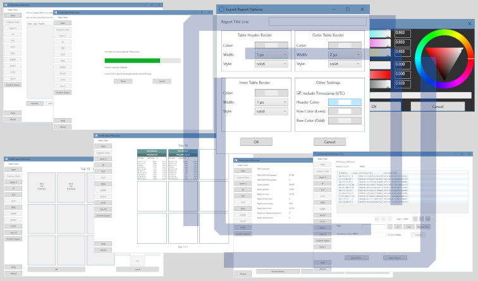Click Layer 2 in the DNS Summary window sidebar
The width and height of the screenshot is (478, 281).
click(243, 184)
